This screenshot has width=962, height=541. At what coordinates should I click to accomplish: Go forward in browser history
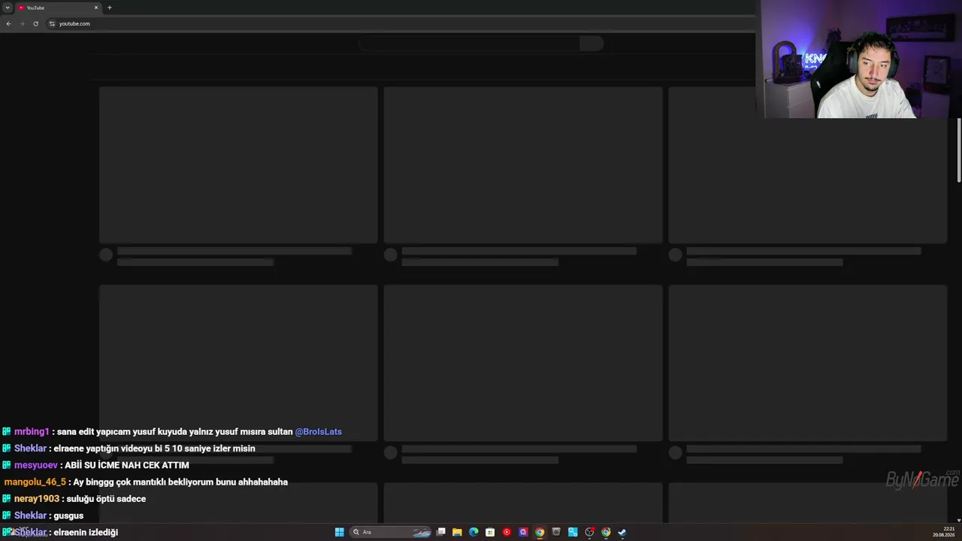coord(22,23)
